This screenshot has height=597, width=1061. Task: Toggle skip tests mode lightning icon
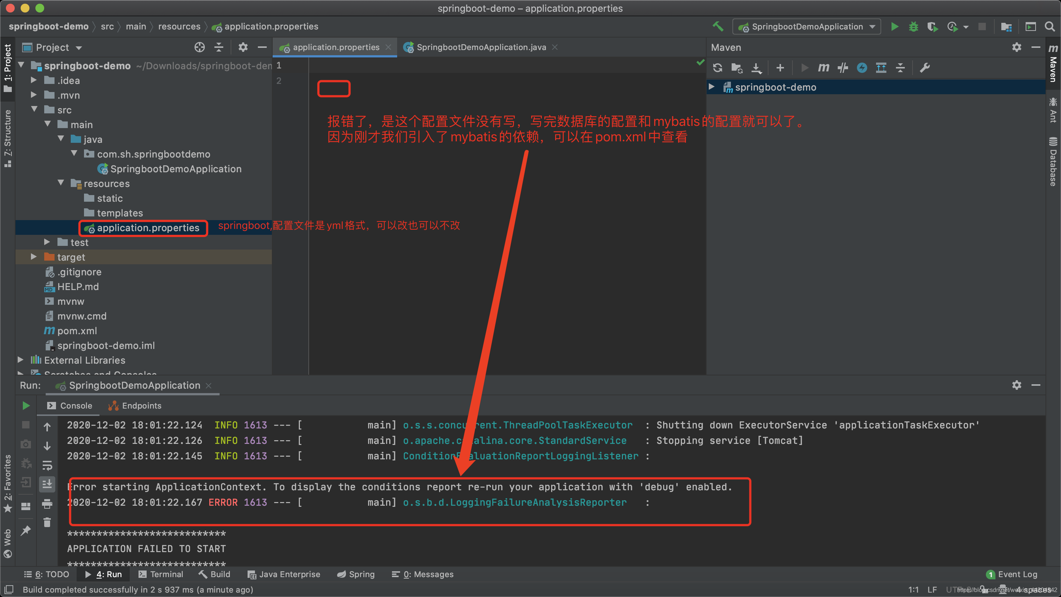[862, 68]
